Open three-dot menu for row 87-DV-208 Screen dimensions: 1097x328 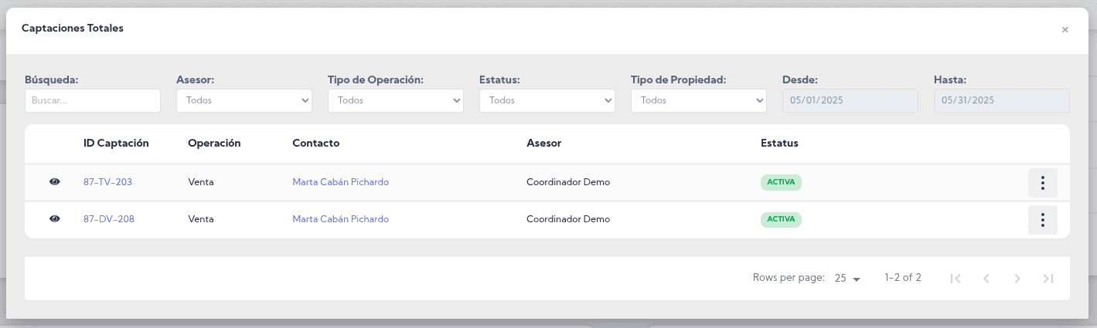[x=1042, y=220]
